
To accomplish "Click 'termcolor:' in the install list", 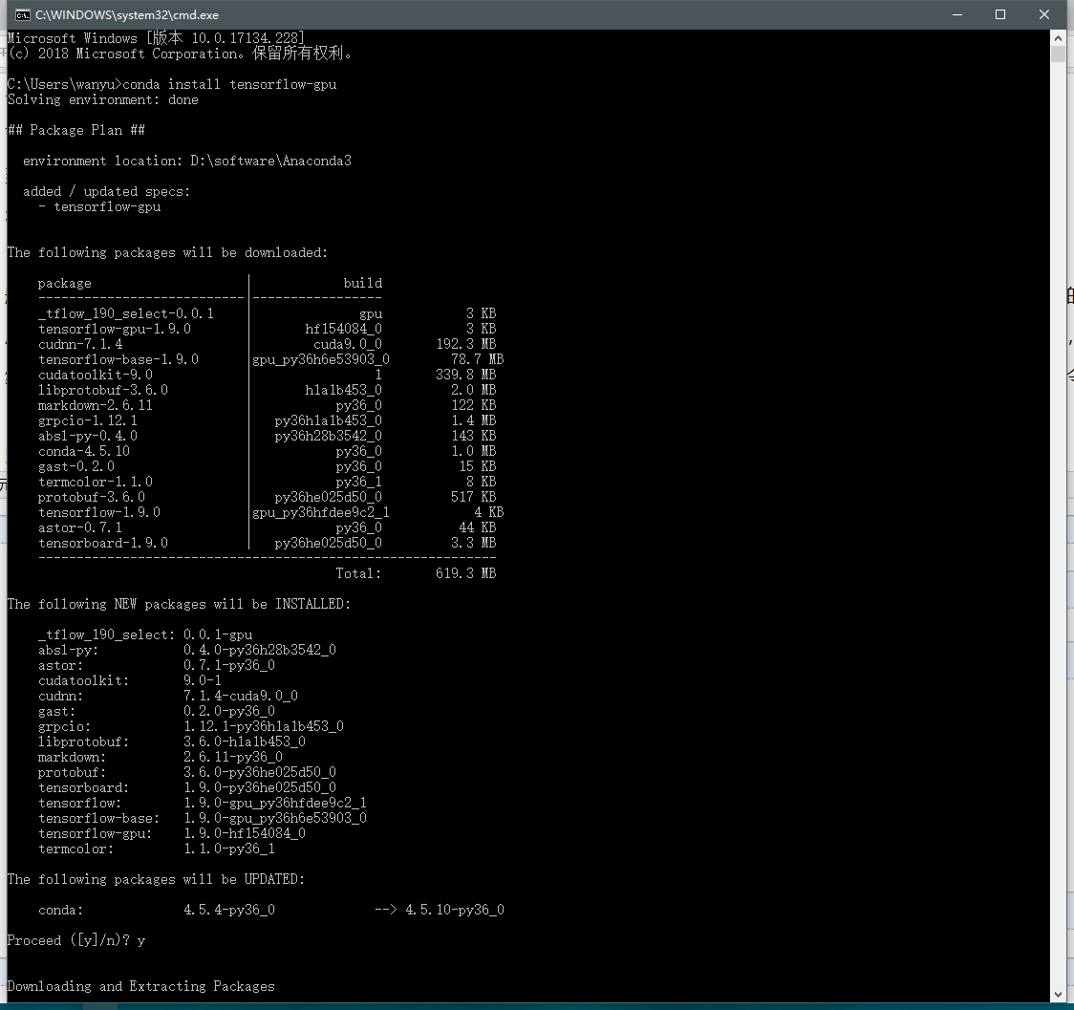I will click(x=76, y=849).
